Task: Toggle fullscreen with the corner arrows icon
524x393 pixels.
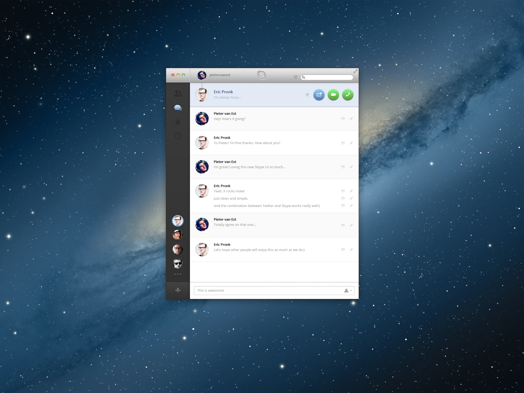Action: 355,71
